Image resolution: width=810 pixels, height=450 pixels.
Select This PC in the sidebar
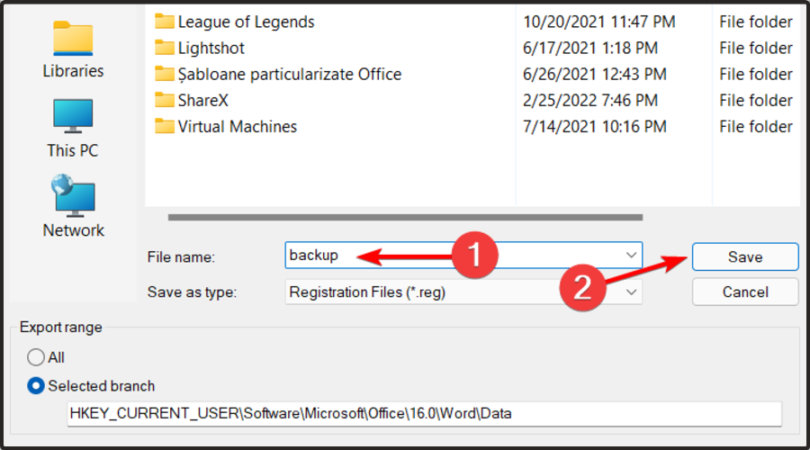[73, 128]
